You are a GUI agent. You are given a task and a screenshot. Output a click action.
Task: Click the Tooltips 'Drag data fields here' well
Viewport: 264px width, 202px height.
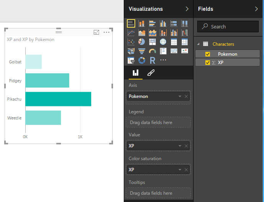click(158, 193)
